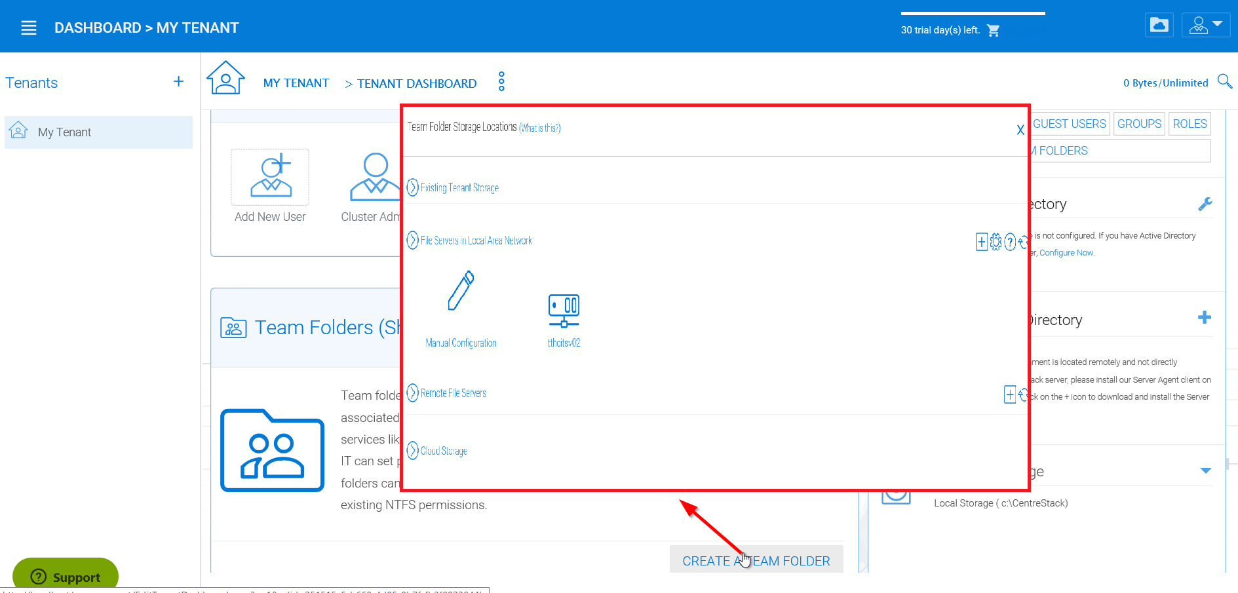Refresh the local file servers list
This screenshot has width=1238, height=593.
(1022, 242)
